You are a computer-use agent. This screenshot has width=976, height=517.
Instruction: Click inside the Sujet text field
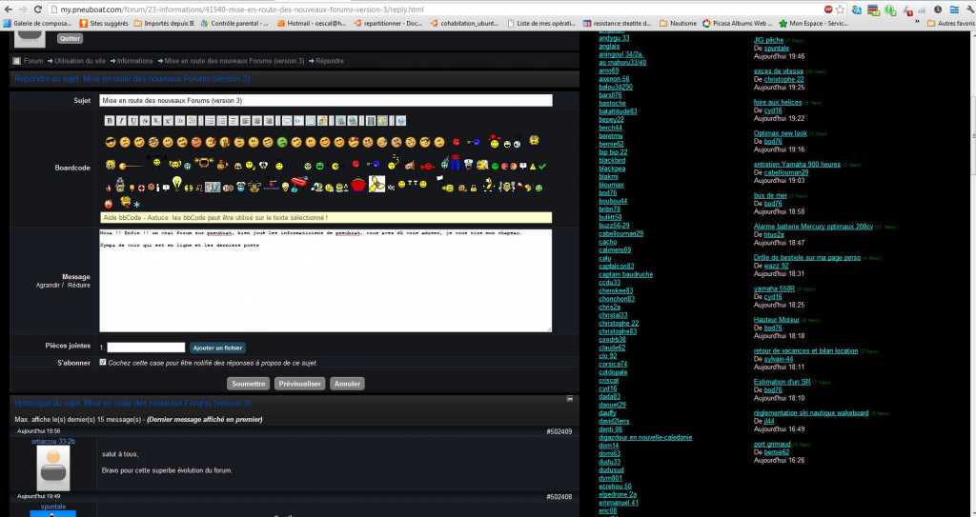click(x=325, y=100)
